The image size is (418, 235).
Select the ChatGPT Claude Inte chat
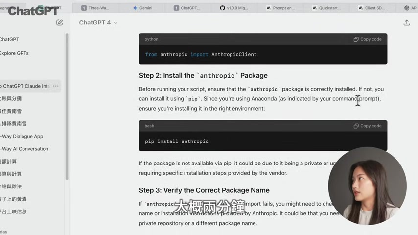[x=25, y=86]
